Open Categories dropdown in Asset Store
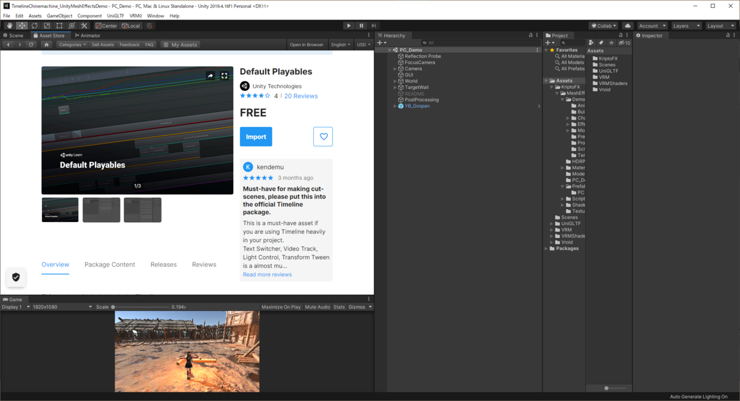The image size is (740, 401). [72, 44]
